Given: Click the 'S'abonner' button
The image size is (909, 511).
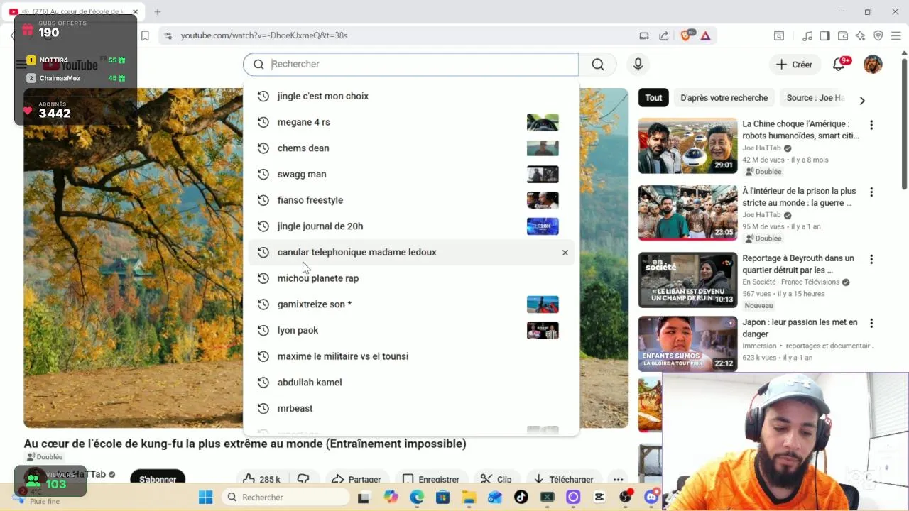Looking at the screenshot, I should [158, 479].
